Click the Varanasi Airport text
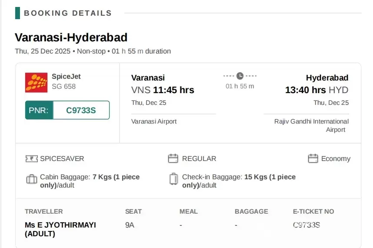Image resolution: width=373 pixels, height=248 pixels. point(154,121)
